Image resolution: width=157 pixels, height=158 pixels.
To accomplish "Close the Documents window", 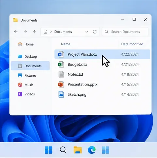I will pos(146,19).
